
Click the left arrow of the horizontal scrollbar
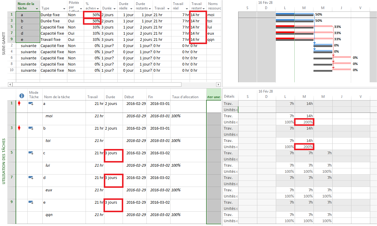click(x=10, y=85)
